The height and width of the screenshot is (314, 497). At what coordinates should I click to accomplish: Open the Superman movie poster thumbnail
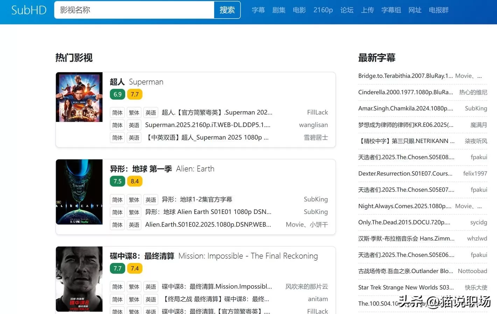coord(79,97)
